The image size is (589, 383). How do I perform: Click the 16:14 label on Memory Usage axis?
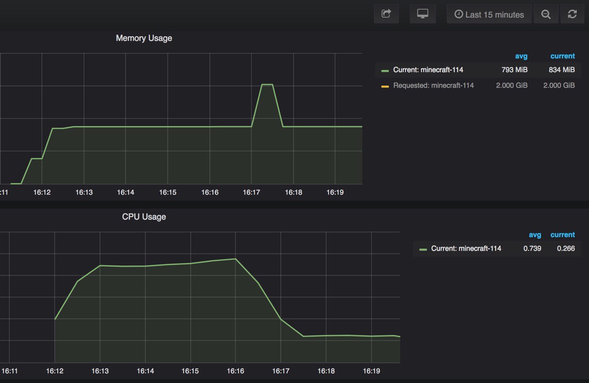(126, 192)
